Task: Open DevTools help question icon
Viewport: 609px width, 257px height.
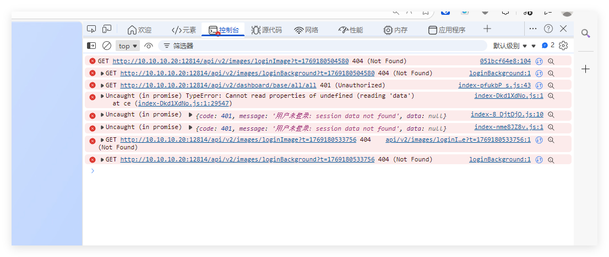Action: click(548, 29)
